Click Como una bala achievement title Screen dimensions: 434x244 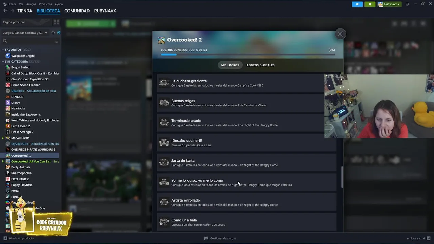point(184,220)
